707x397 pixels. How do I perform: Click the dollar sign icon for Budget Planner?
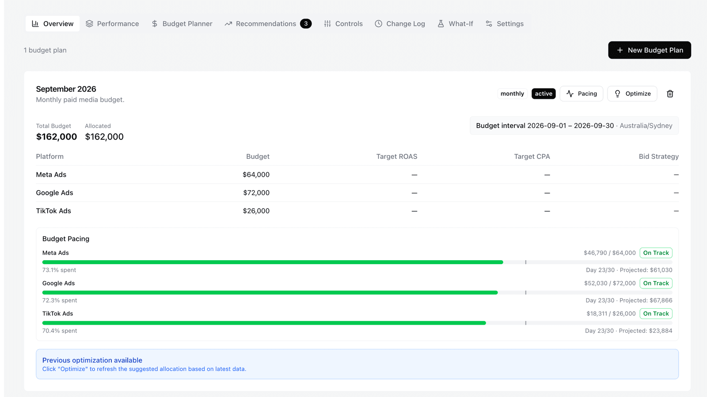155,23
